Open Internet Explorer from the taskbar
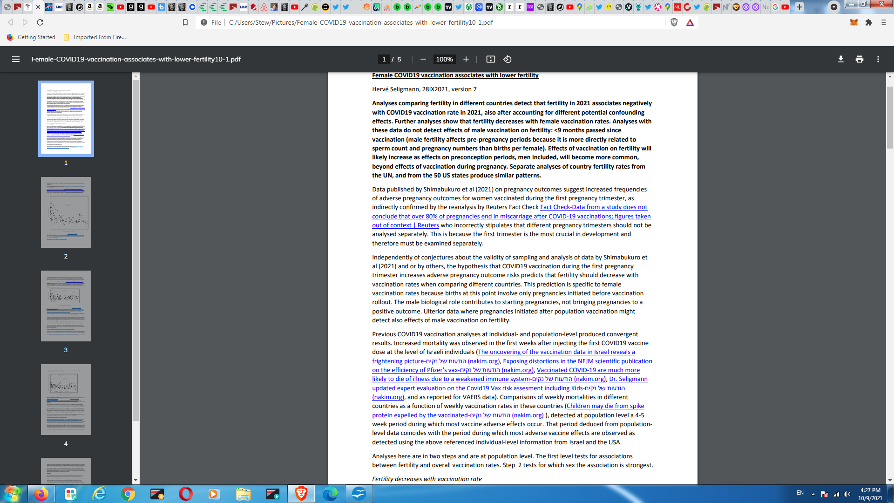The image size is (894, 503). 99,494
